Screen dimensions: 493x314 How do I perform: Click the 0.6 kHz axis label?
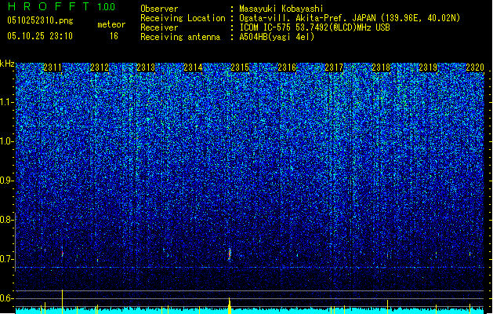click(x=7, y=298)
